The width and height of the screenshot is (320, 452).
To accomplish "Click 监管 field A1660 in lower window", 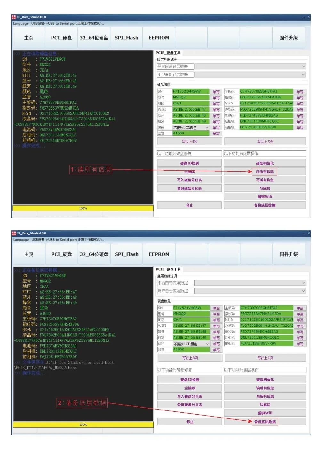I will pyautogui.click(x=191, y=349).
